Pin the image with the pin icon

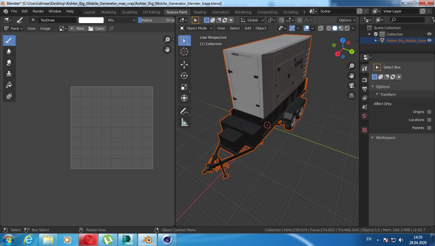111,29
